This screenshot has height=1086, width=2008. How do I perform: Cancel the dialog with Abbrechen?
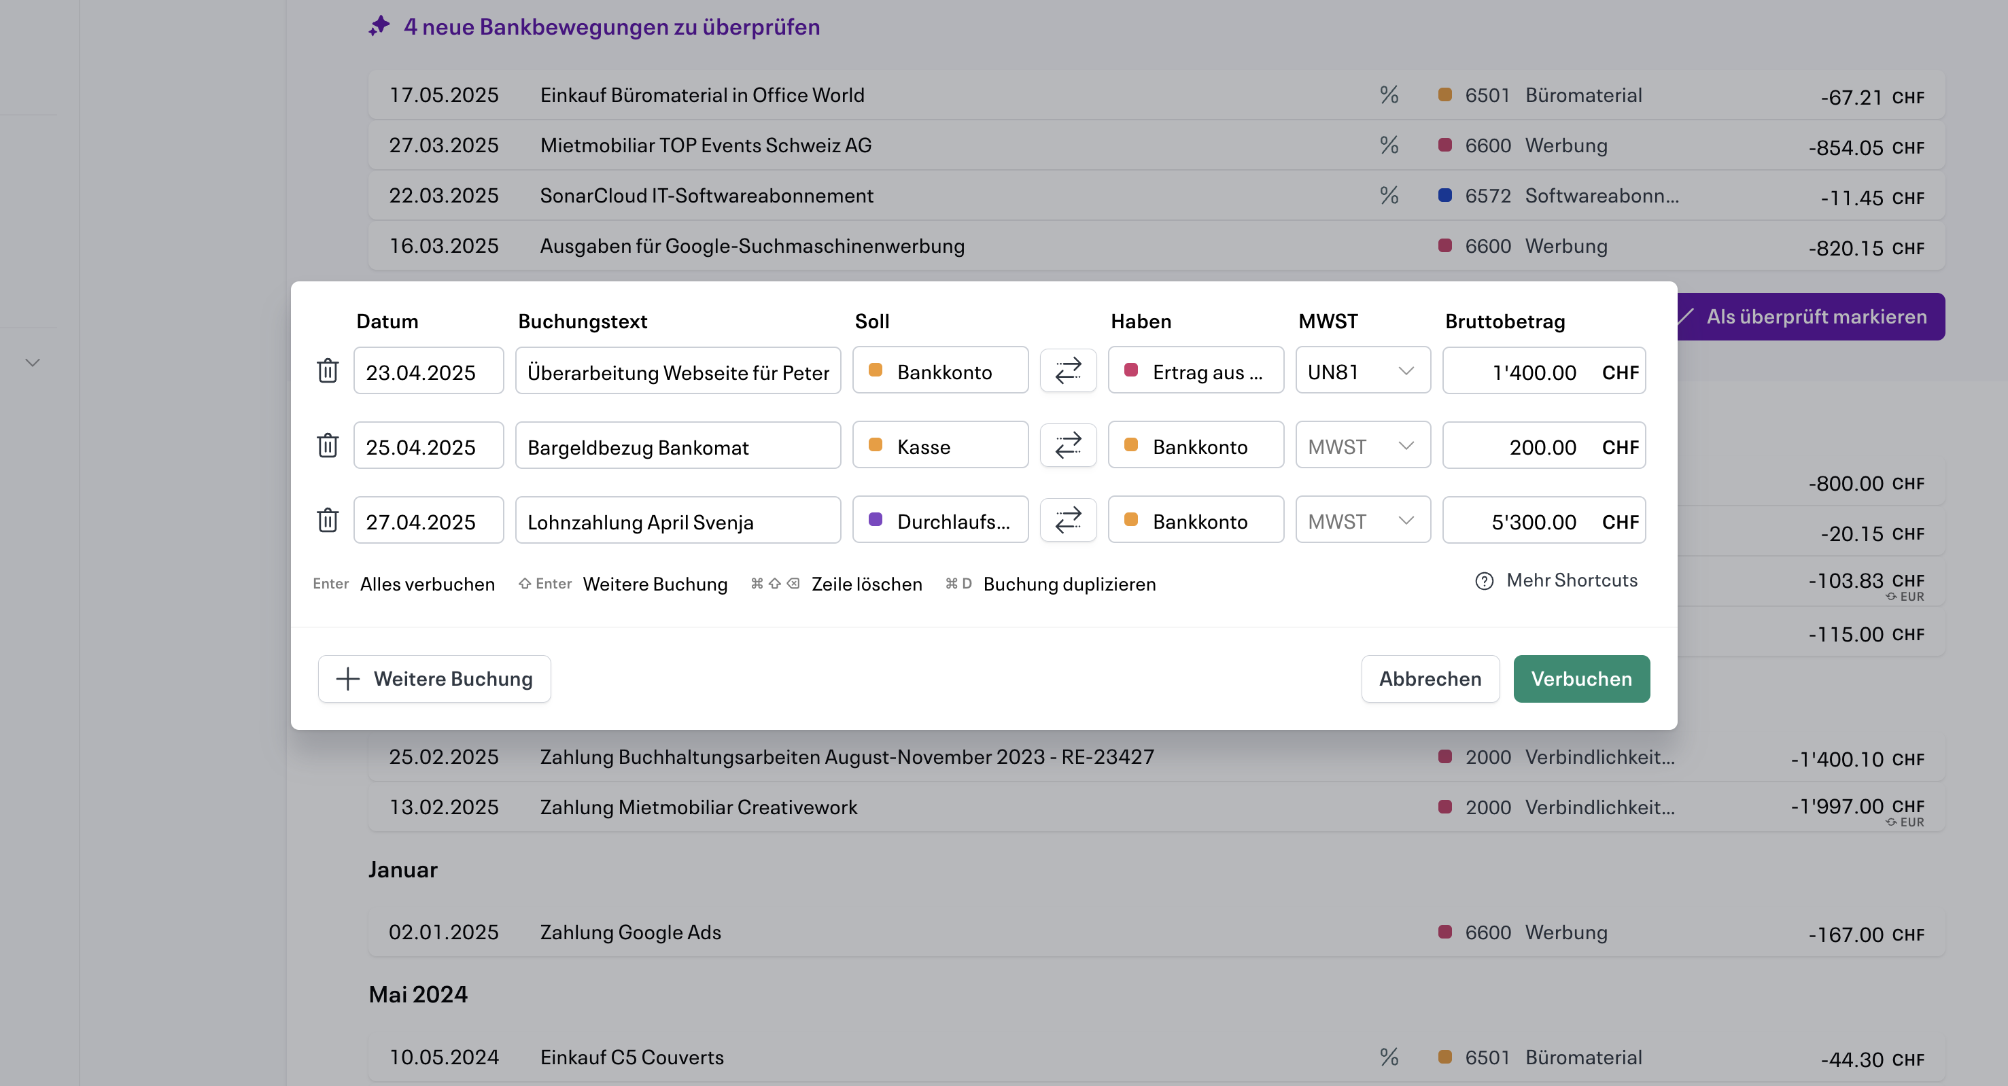tap(1430, 678)
